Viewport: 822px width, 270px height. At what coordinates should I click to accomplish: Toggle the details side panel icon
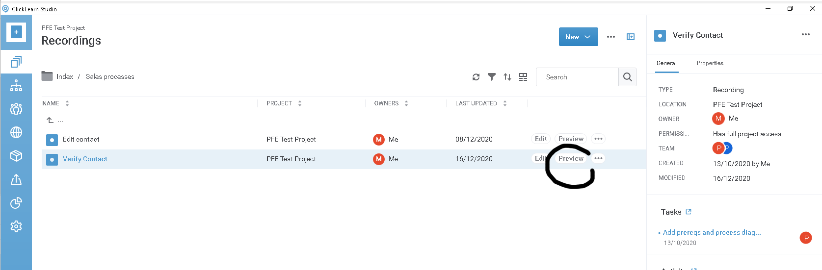click(x=631, y=37)
